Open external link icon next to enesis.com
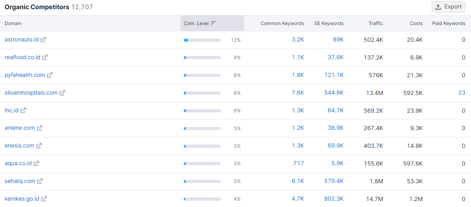Screen dimensions: 471x207 point(39,146)
